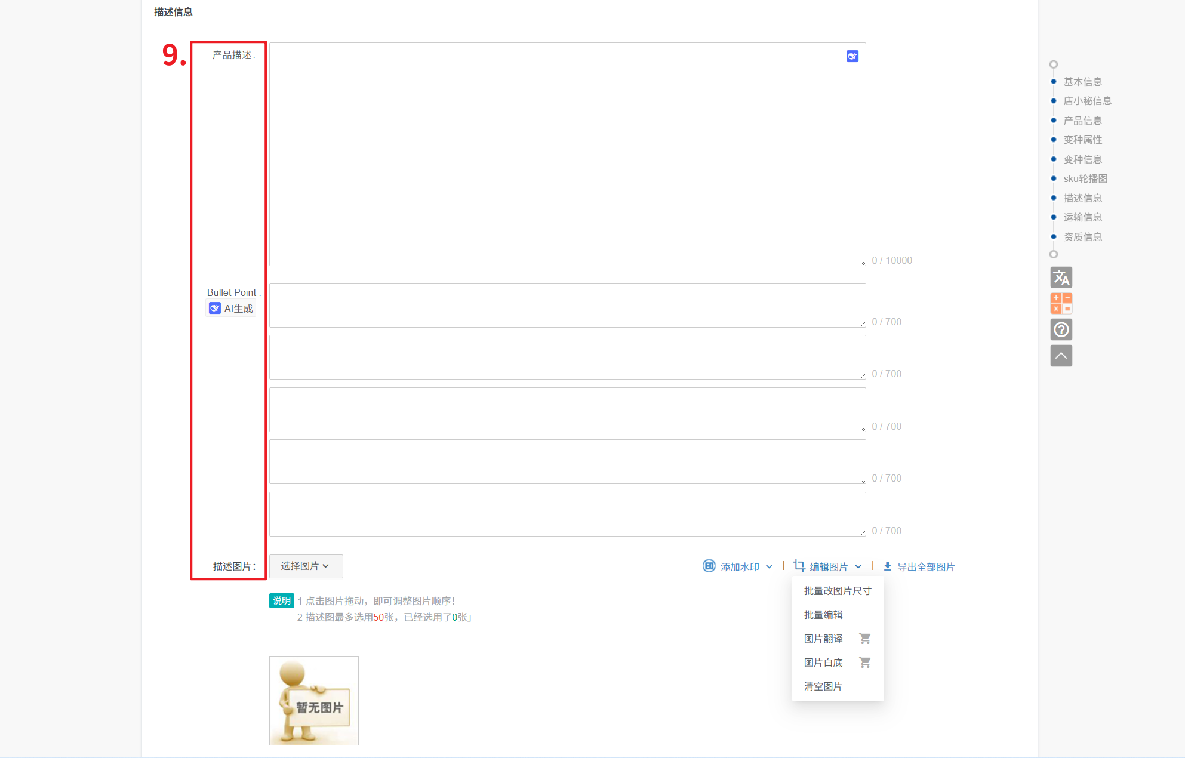Choose 批量编辑 from the menu
This screenshot has width=1185, height=758.
click(x=823, y=615)
